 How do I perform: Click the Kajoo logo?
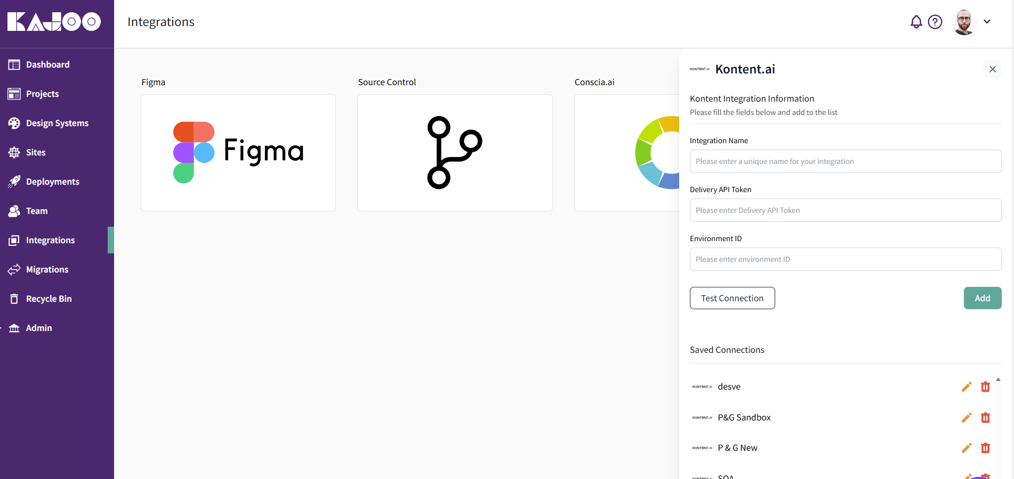click(x=54, y=21)
